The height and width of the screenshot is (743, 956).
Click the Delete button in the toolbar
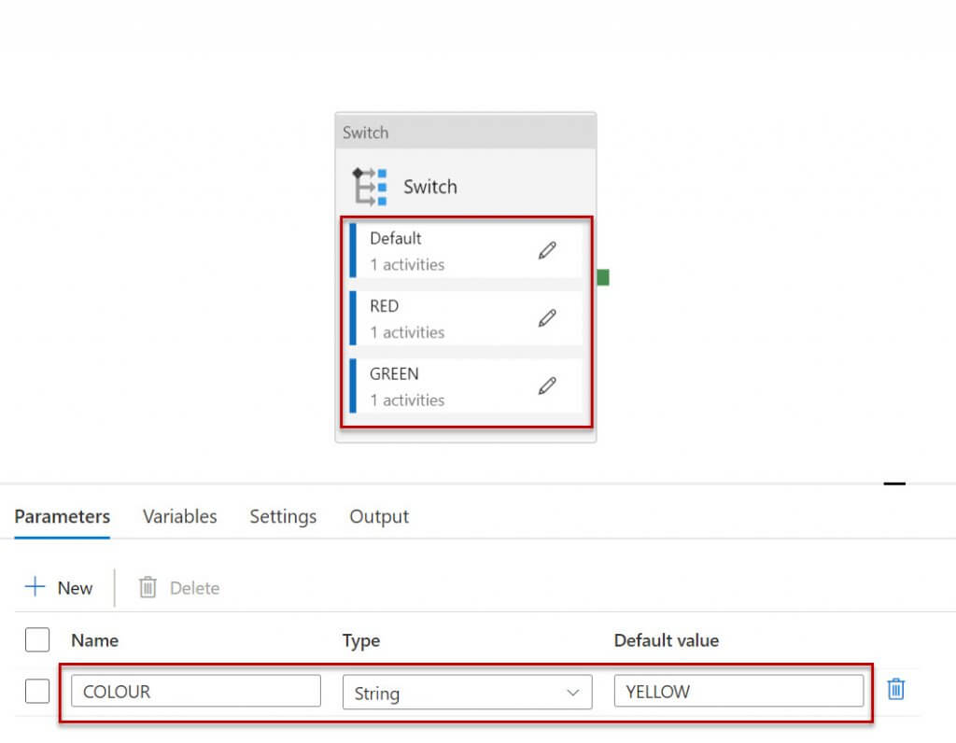(x=179, y=588)
